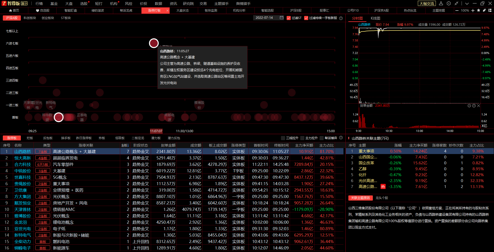Close the 涨停打板 tab
The image size is (494, 252).
coord(167,11)
